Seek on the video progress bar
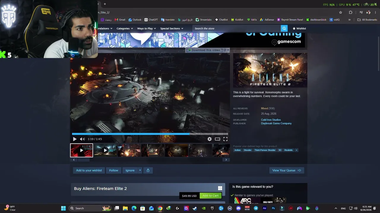The width and height of the screenshot is (380, 213). tap(150, 134)
